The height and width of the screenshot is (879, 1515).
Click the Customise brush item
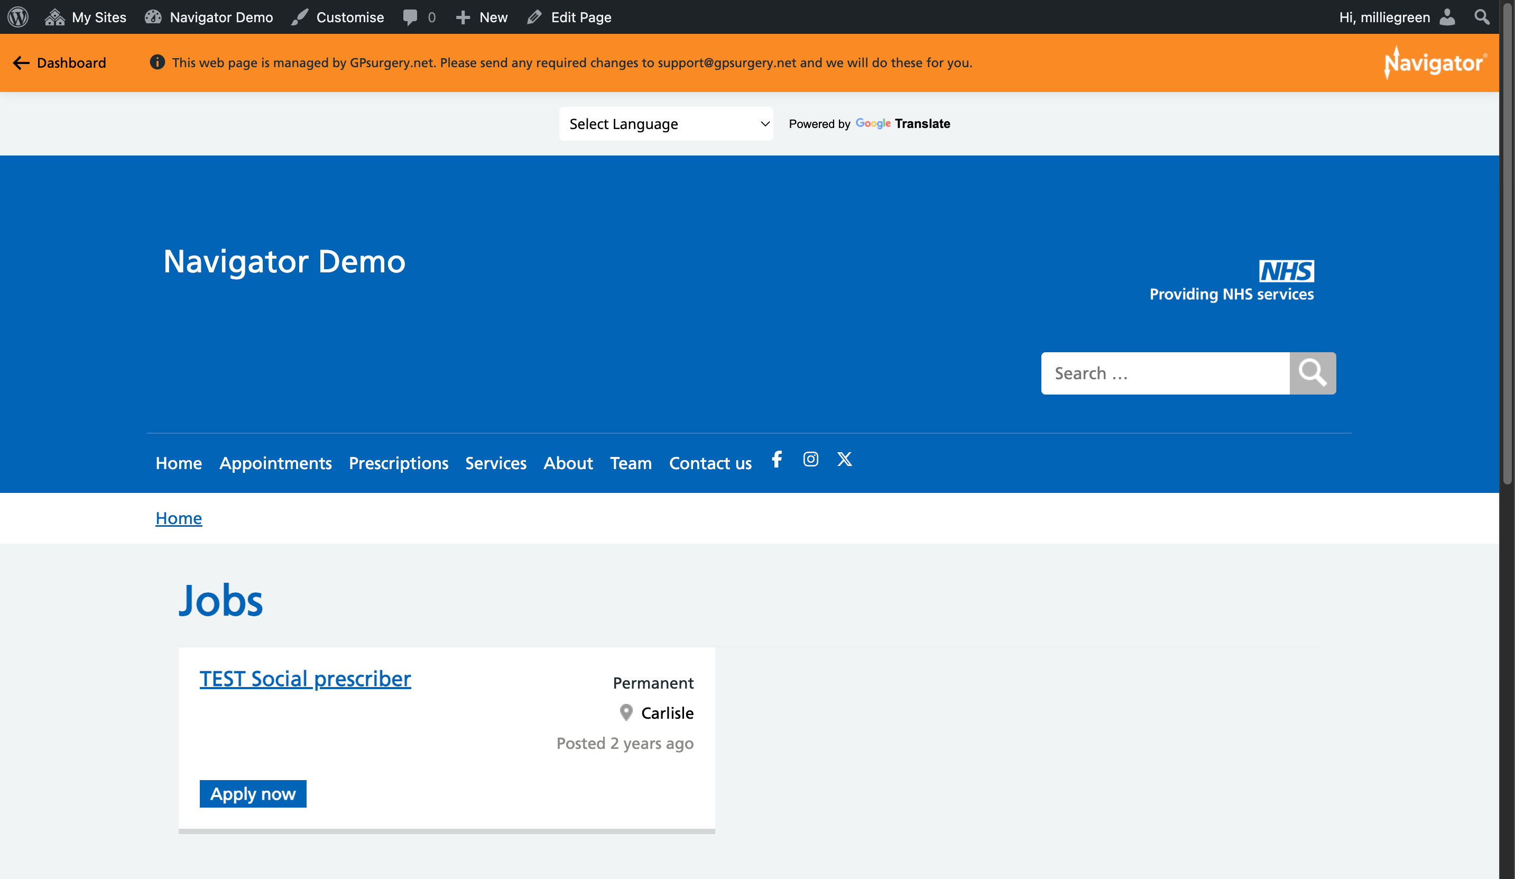tap(338, 17)
